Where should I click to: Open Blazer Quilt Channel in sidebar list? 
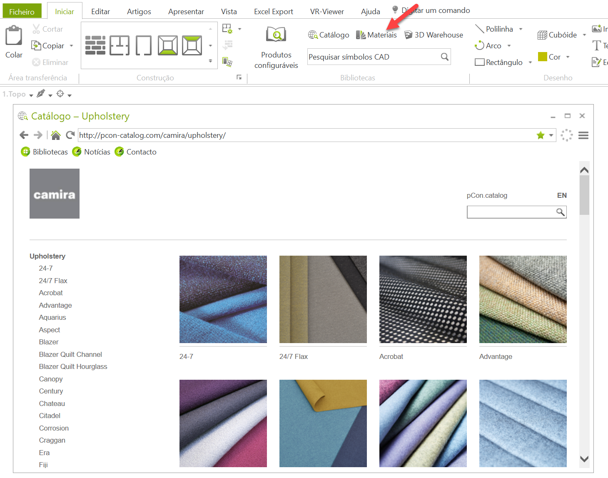click(x=70, y=354)
